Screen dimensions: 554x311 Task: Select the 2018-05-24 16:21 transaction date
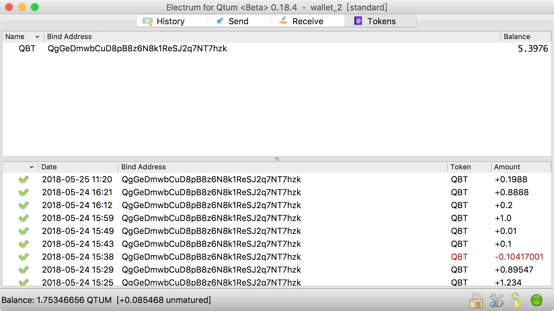[x=77, y=192]
